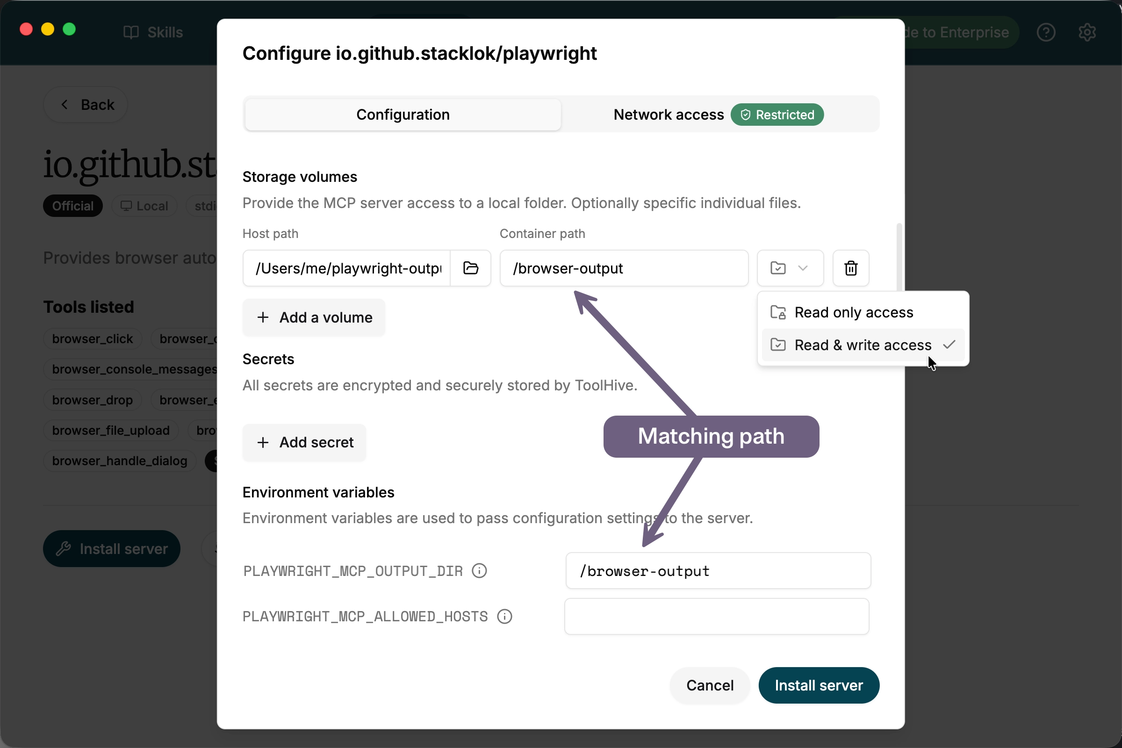Click info icon next to PLAYWRIGHT_MCP_OUTPUT_DIR
The image size is (1122, 748).
(x=479, y=570)
